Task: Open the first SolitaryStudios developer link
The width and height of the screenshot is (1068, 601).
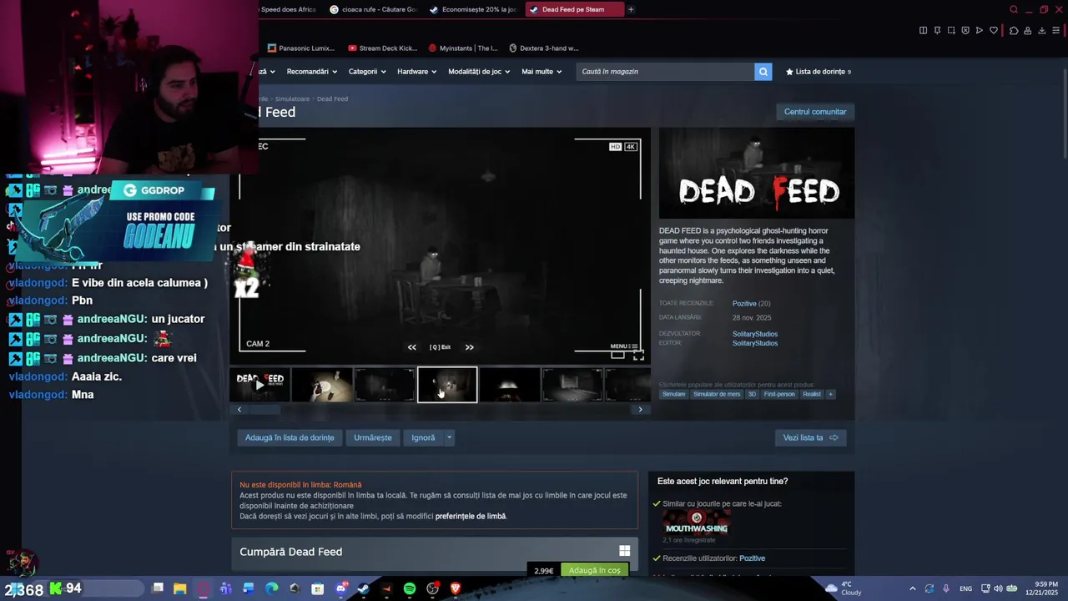Action: 755,334
